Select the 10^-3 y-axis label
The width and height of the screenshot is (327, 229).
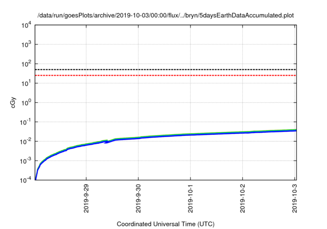click(x=26, y=161)
